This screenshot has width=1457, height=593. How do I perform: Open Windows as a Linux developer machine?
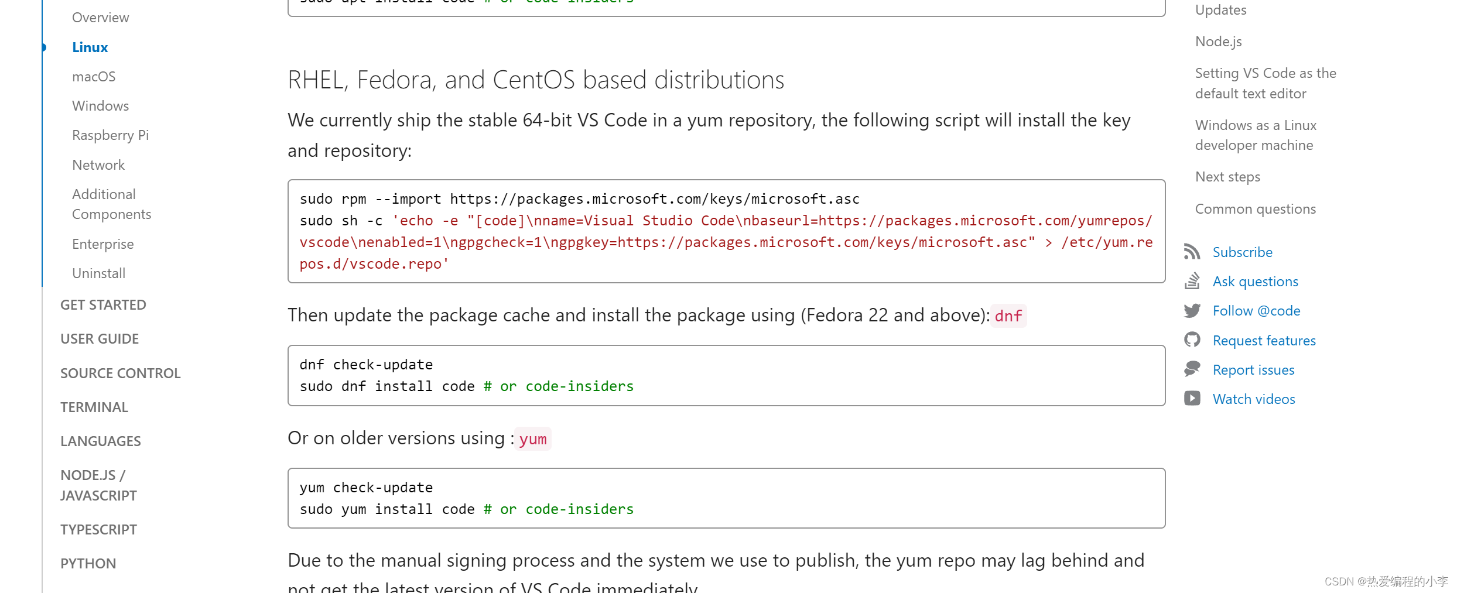click(1256, 135)
